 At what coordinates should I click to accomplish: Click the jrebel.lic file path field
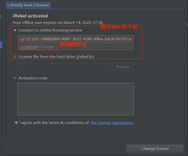click(x=64, y=67)
